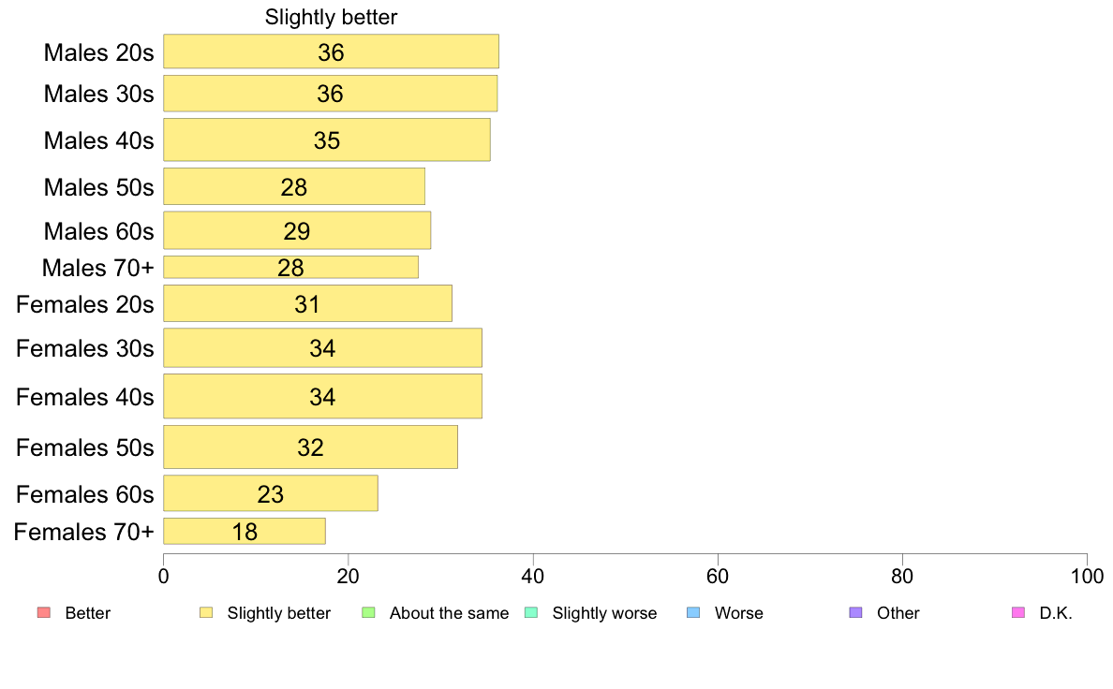1113x689 pixels.
Task: Click the green About the same swatch
Action: 368,612
